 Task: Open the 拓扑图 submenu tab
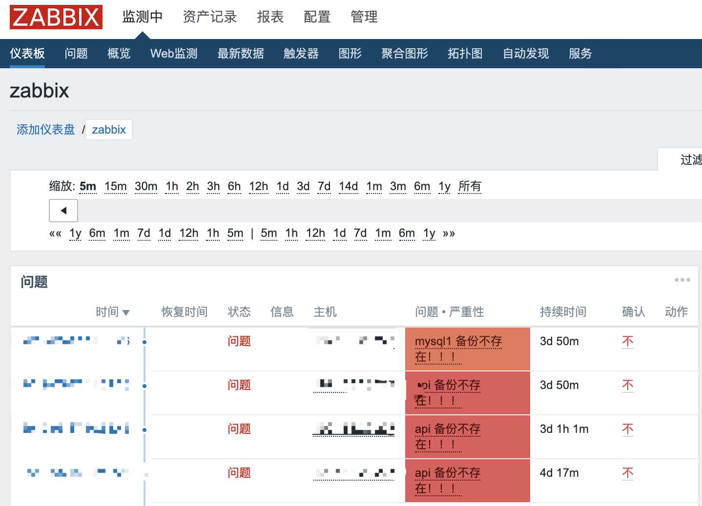coord(465,53)
